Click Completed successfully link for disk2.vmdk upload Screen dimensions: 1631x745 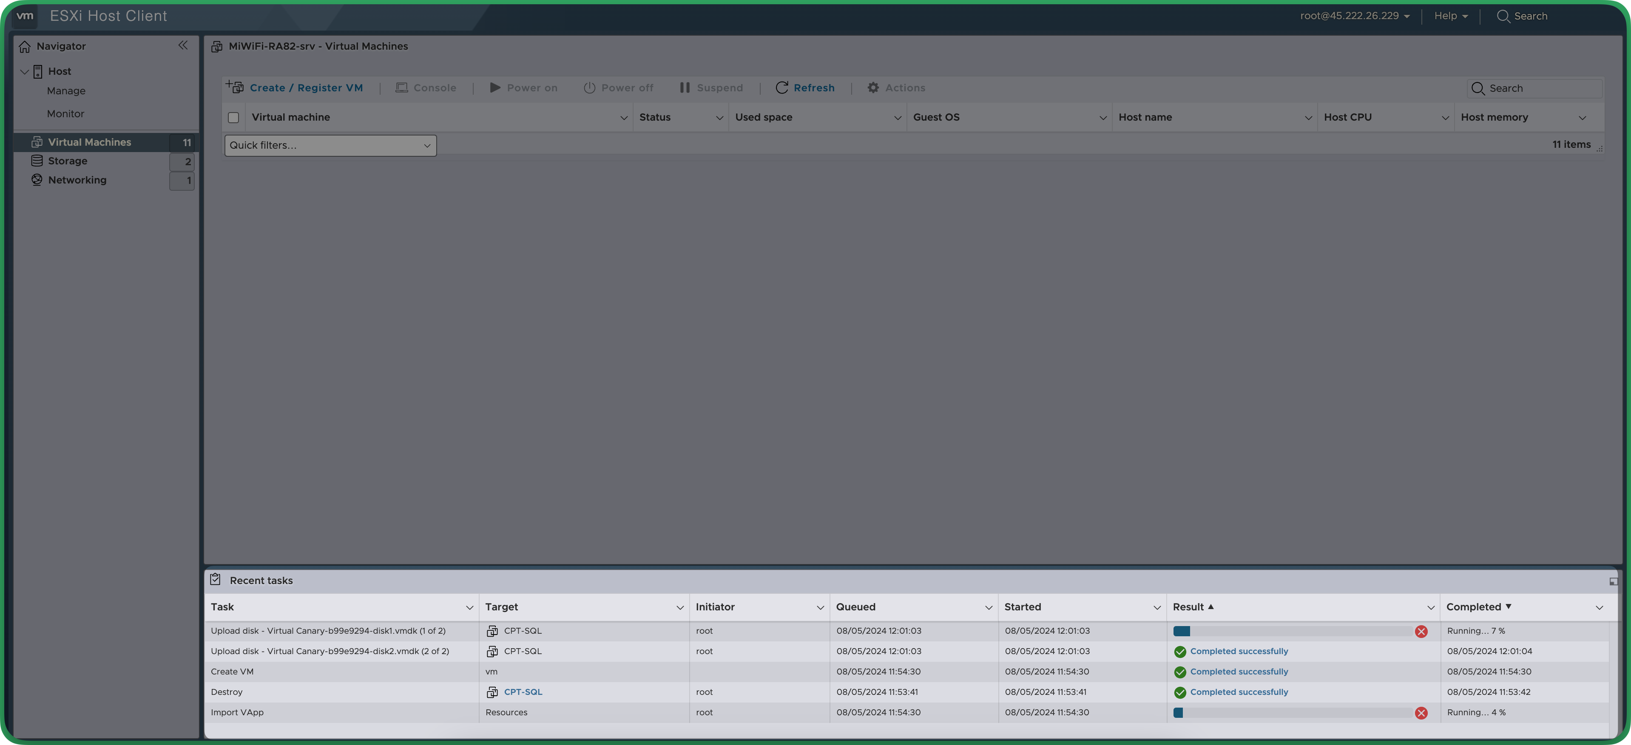click(1239, 652)
